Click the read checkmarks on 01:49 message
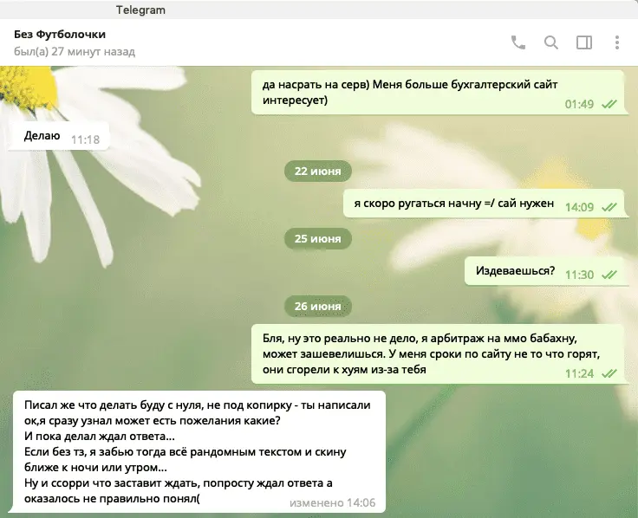Viewport: 638px width, 518px height. [x=609, y=104]
